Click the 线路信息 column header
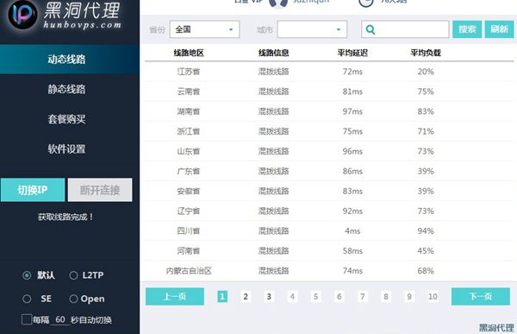This screenshot has height=334, width=517. (x=274, y=53)
